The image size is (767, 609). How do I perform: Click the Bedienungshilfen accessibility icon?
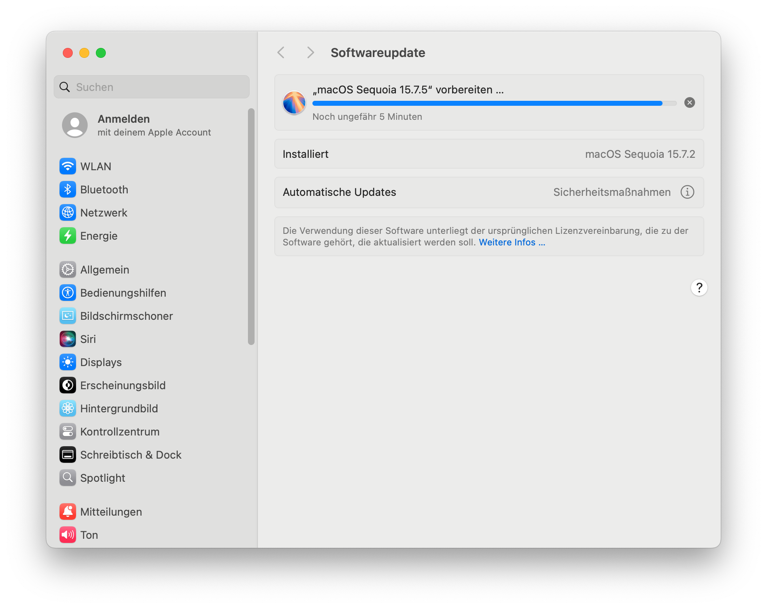coord(68,293)
